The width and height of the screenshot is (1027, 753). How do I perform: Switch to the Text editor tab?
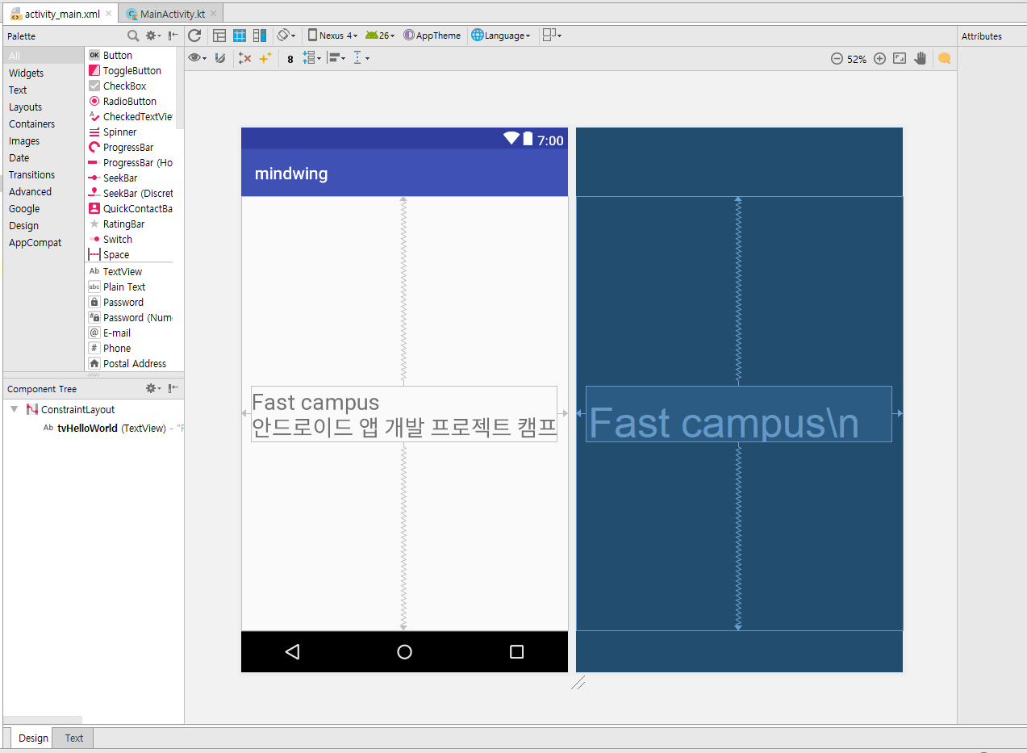tap(73, 737)
